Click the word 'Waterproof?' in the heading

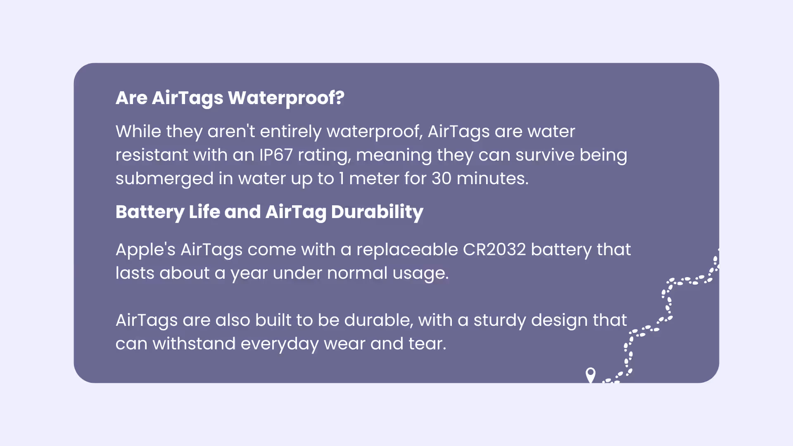[x=286, y=98]
